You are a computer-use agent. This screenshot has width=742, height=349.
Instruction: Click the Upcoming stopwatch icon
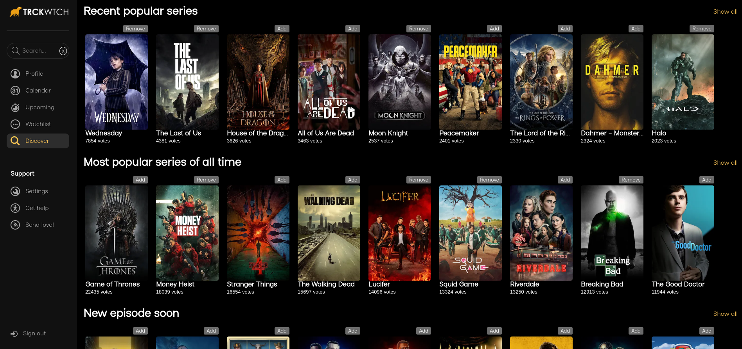tap(15, 107)
